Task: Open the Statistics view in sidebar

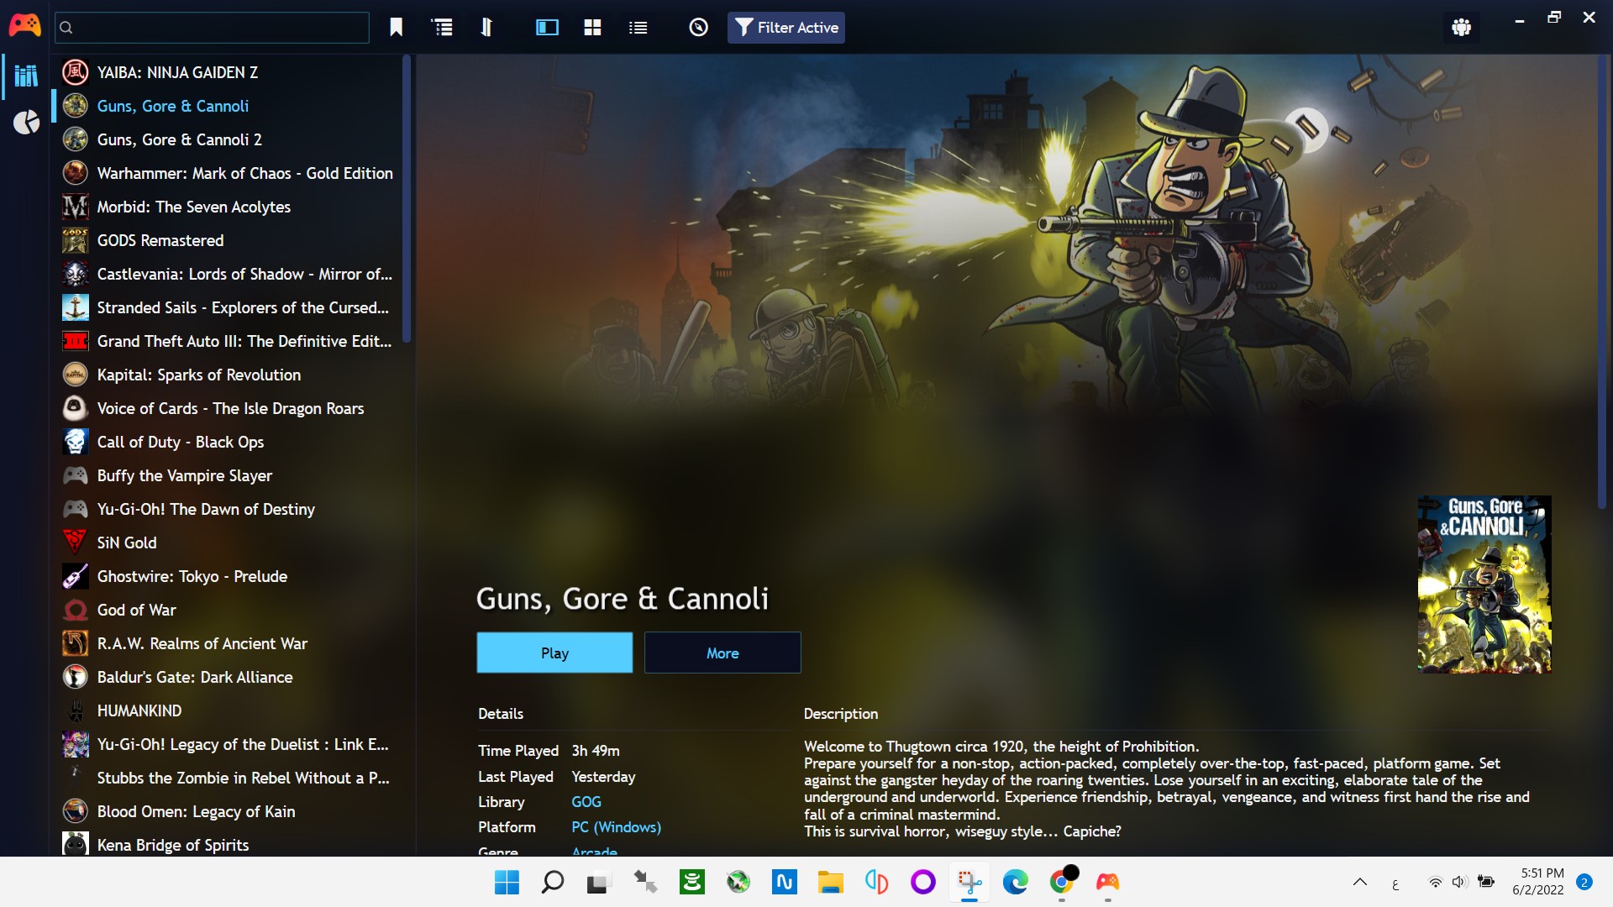Action: click(26, 123)
